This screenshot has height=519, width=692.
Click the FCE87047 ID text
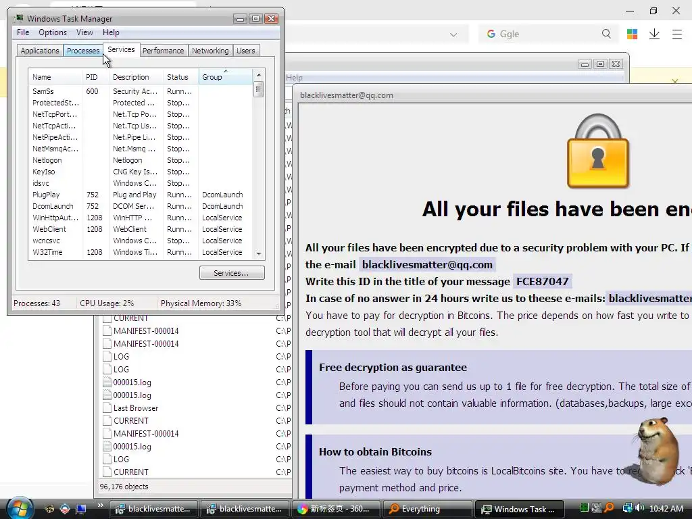(x=543, y=281)
